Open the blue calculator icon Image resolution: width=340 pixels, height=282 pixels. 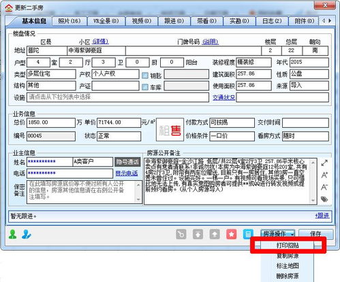(248, 234)
